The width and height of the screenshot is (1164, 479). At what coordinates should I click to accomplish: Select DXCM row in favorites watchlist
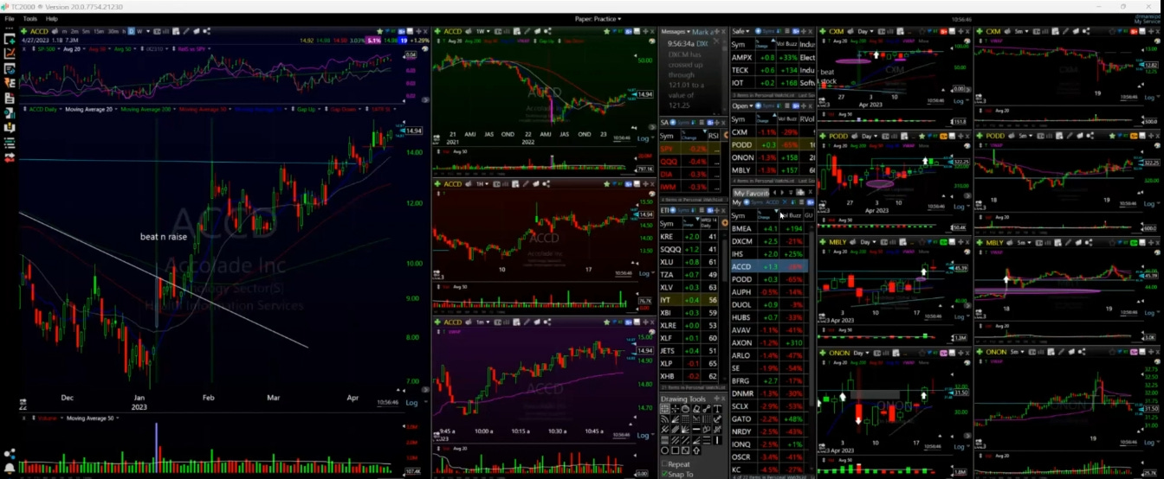767,241
